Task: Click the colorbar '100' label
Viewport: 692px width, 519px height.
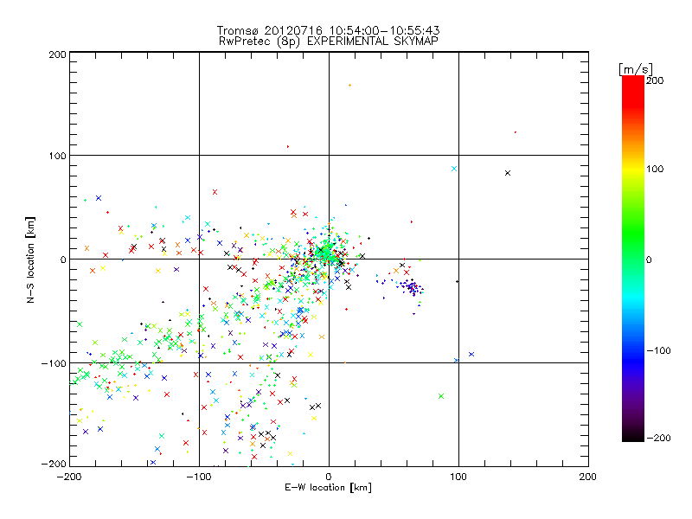Action: click(655, 169)
